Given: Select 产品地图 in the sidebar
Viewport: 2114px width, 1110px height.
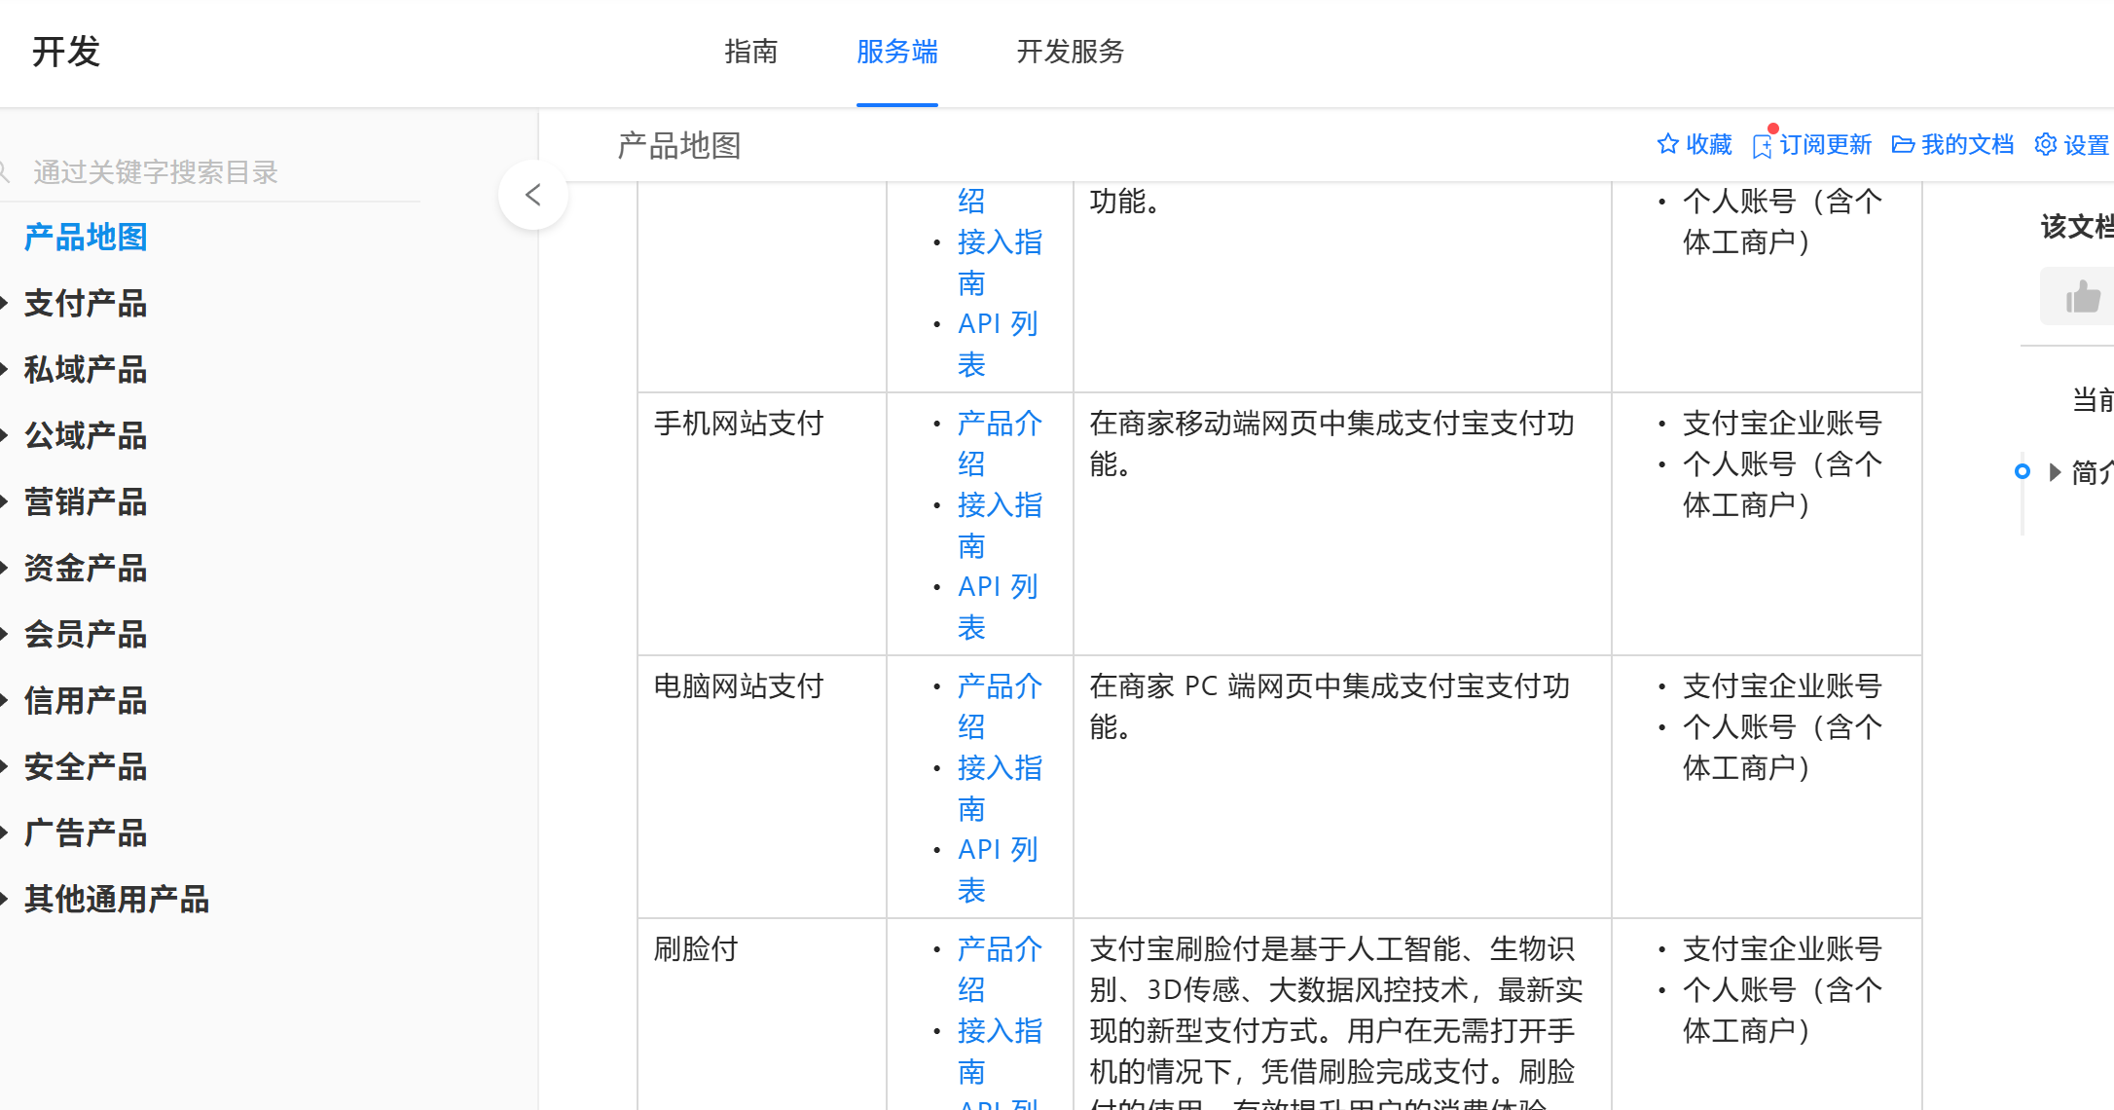Looking at the screenshot, I should point(86,237).
